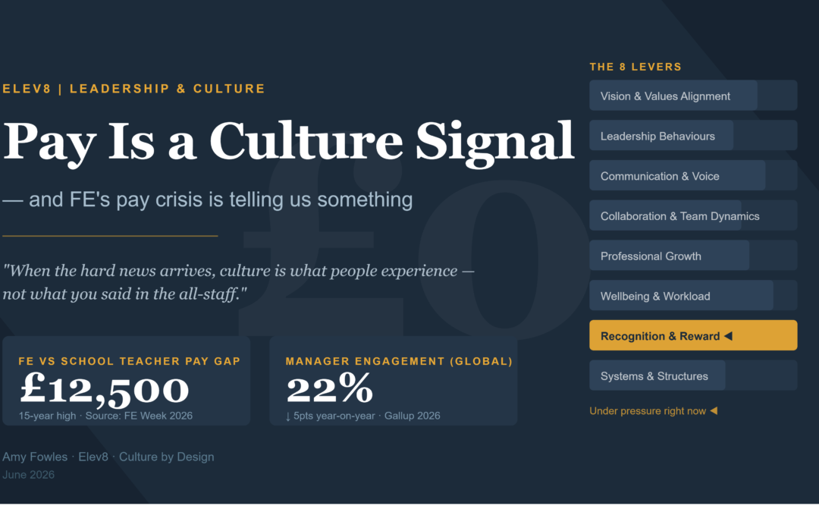Click the down arrow before 5pts year-on-year

[288, 416]
